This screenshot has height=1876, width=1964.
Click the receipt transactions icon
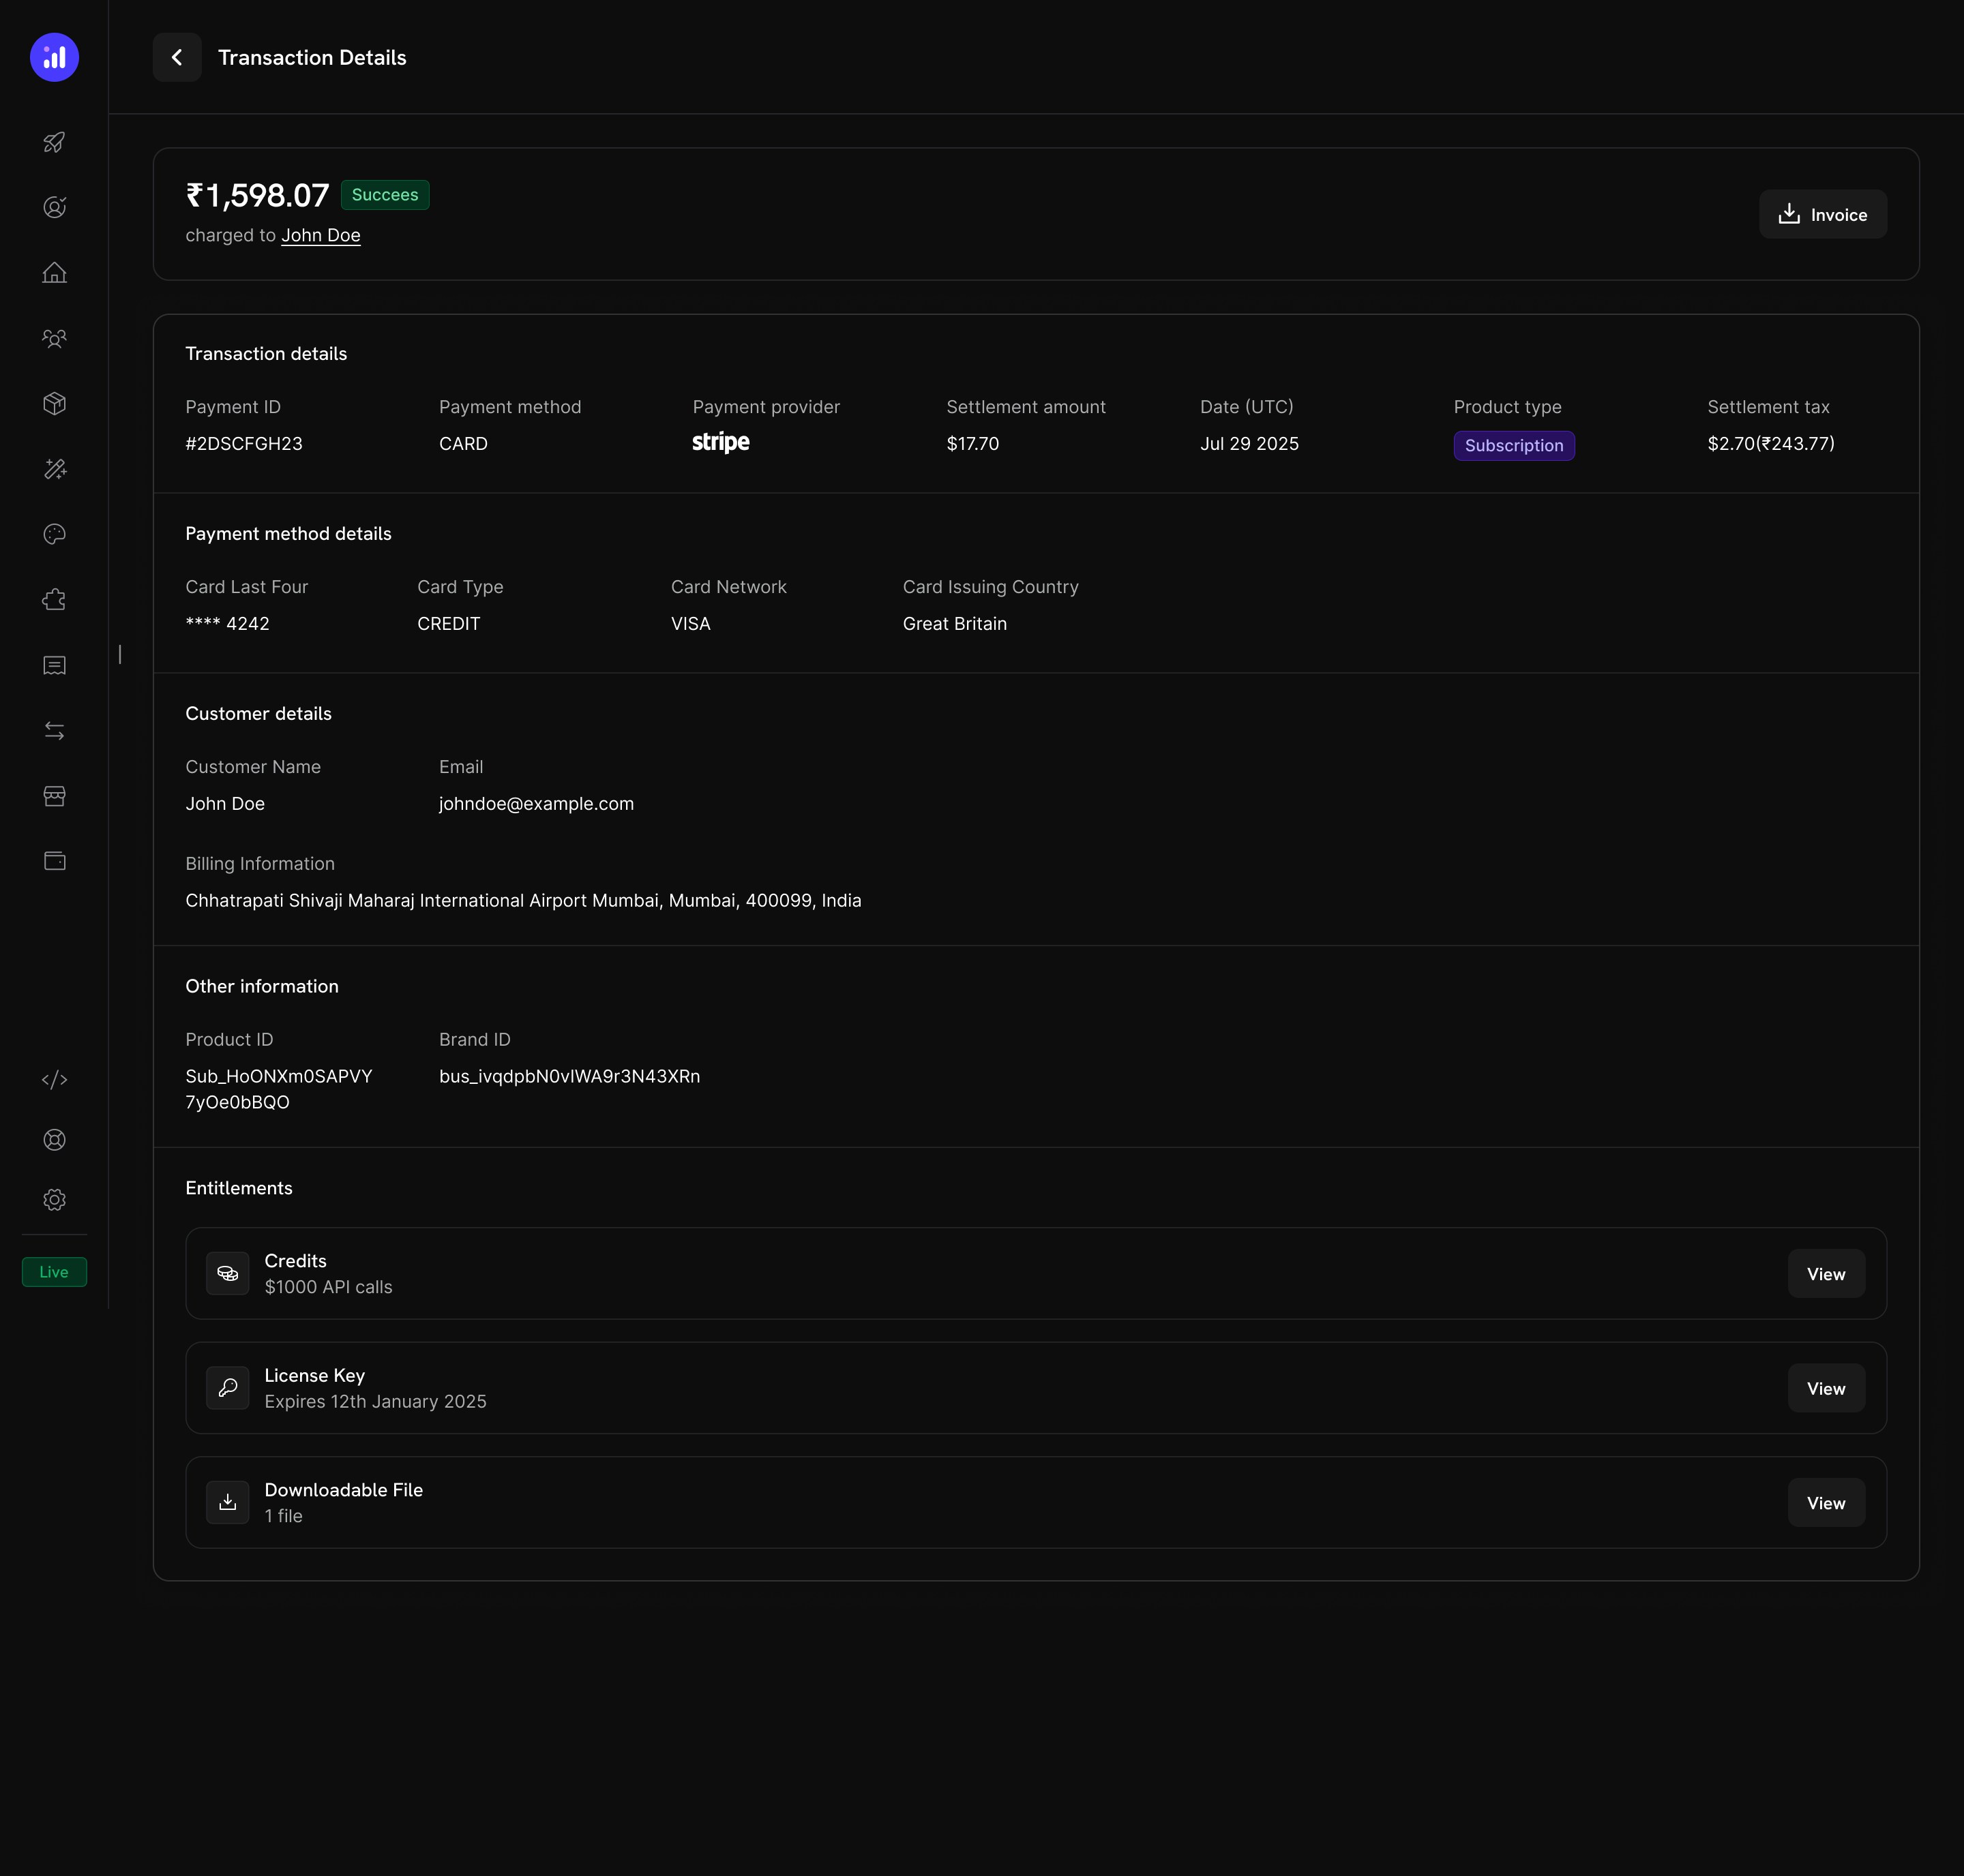(54, 665)
